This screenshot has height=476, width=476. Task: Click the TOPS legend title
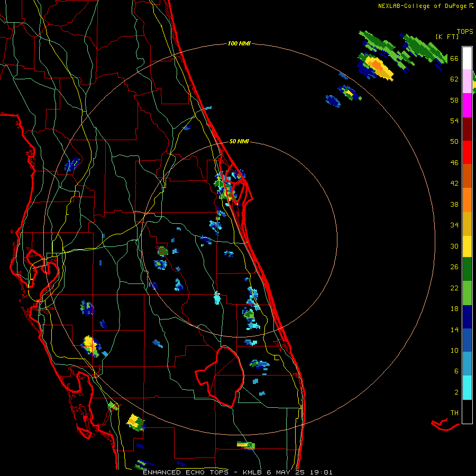click(465, 32)
